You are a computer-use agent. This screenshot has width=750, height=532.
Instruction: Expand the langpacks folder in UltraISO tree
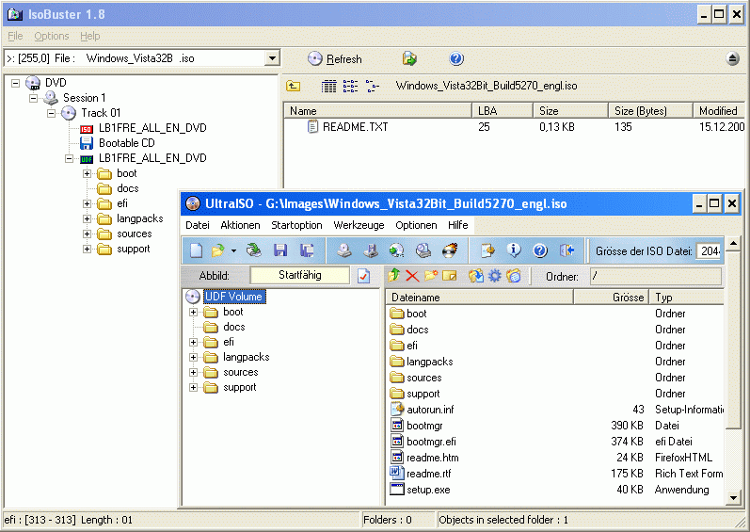click(193, 358)
